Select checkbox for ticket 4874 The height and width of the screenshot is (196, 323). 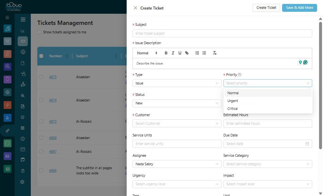41,100
